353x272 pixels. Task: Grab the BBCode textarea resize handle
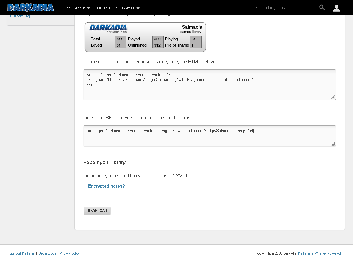pos(333,144)
